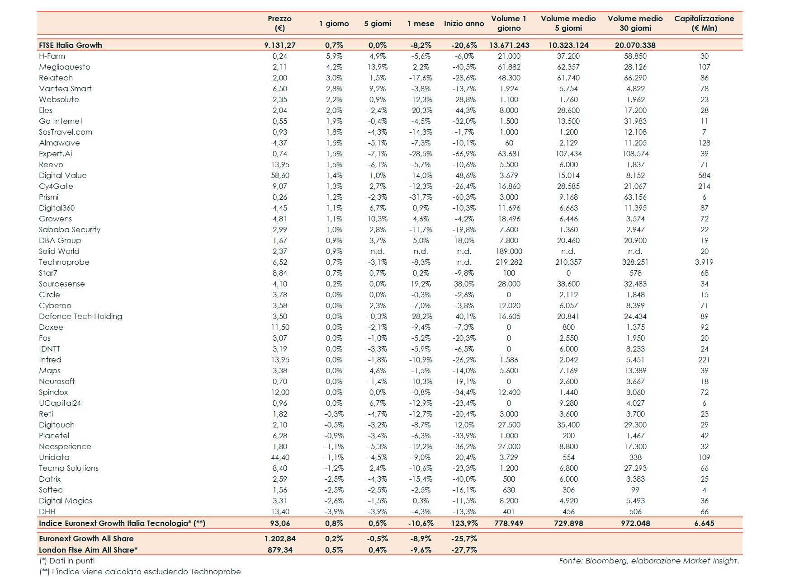Click the "Expert.Ai" row name
804x577 pixels.
(55, 154)
